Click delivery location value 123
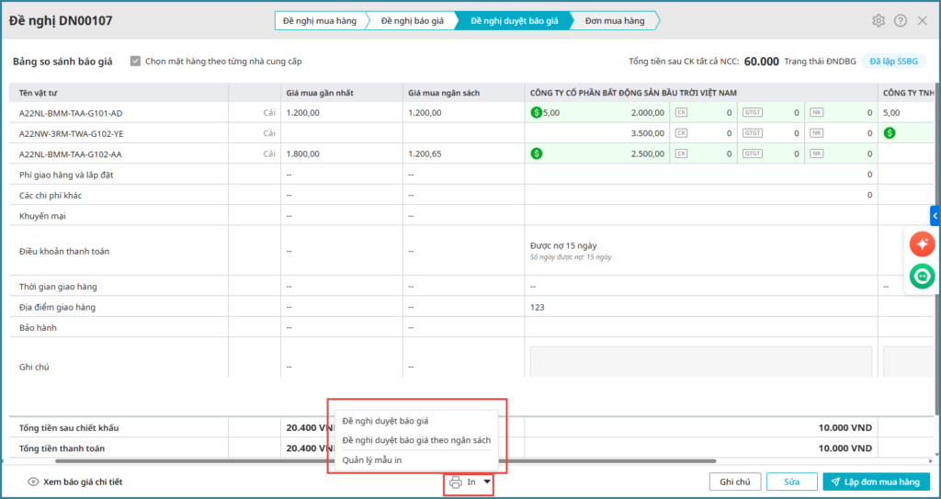Screen dimensions: 941x499 click(x=538, y=307)
